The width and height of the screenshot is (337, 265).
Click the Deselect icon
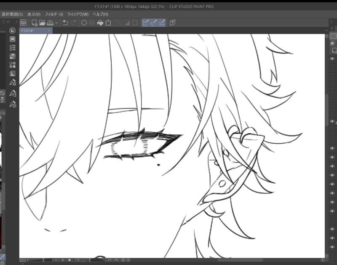pyautogui.click(x=119, y=23)
